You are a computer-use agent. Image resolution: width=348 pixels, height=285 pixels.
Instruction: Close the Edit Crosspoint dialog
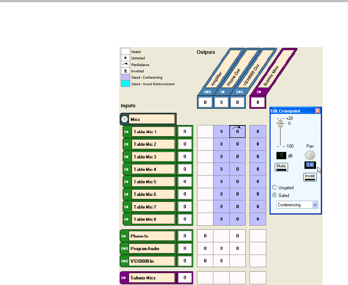[318, 111]
